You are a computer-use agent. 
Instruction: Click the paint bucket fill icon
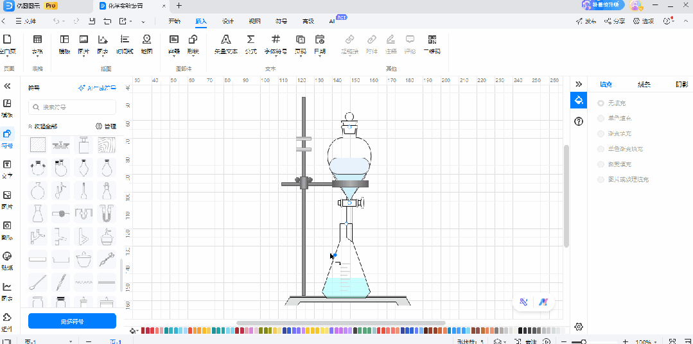coord(578,101)
